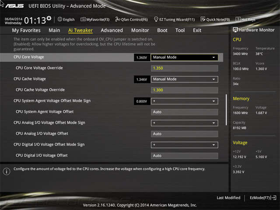
Task: Open the Boot tab
Action: coord(162,30)
